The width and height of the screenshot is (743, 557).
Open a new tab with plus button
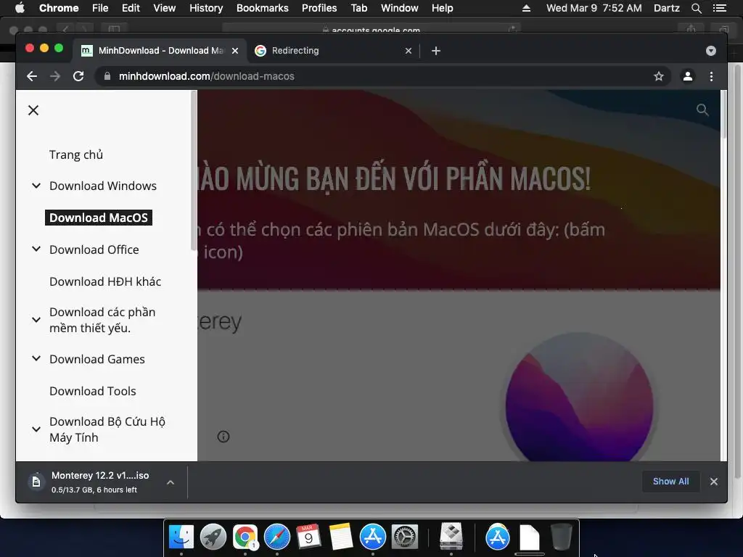tap(436, 51)
